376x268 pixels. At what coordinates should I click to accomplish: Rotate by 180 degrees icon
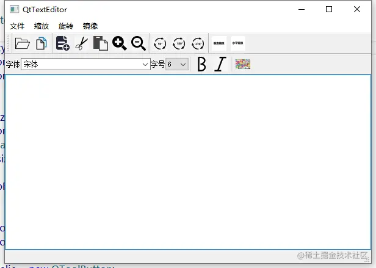click(179, 44)
